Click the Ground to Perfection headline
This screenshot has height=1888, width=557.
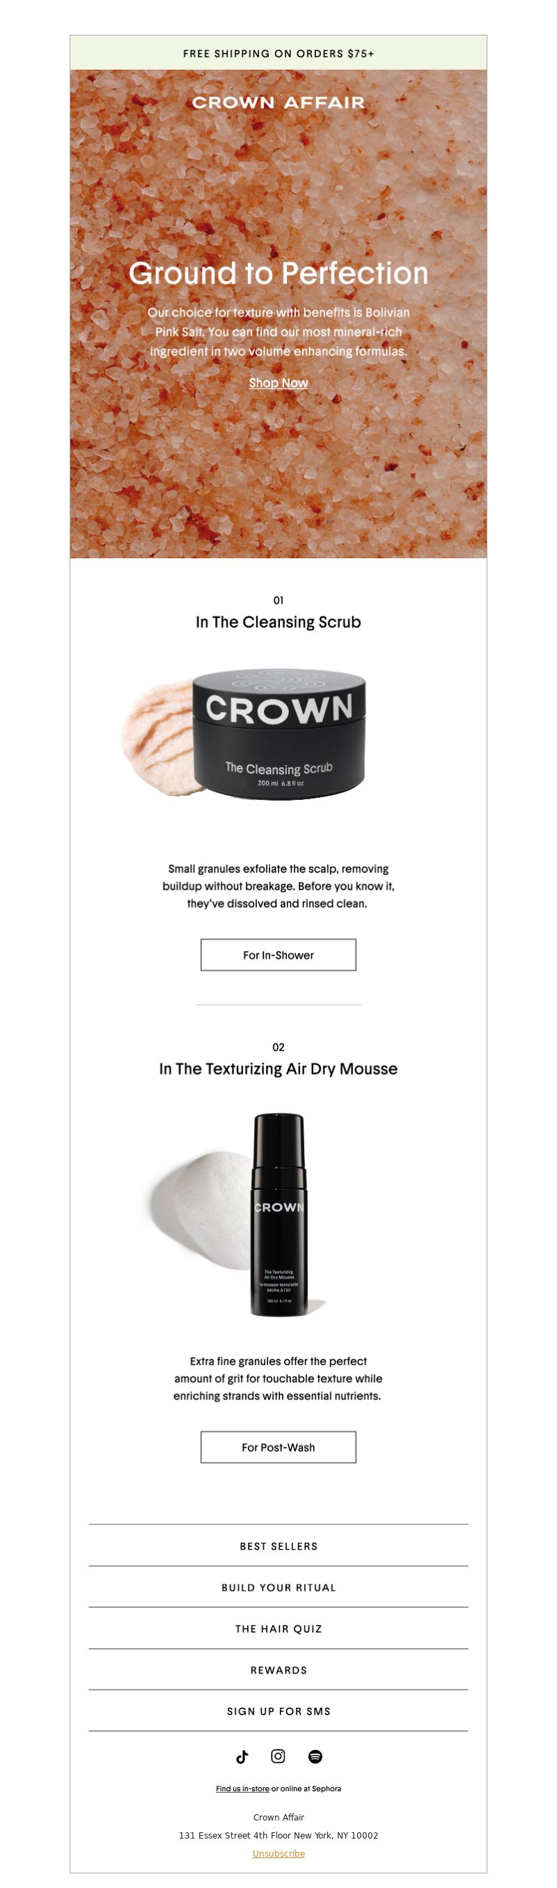pos(278,273)
